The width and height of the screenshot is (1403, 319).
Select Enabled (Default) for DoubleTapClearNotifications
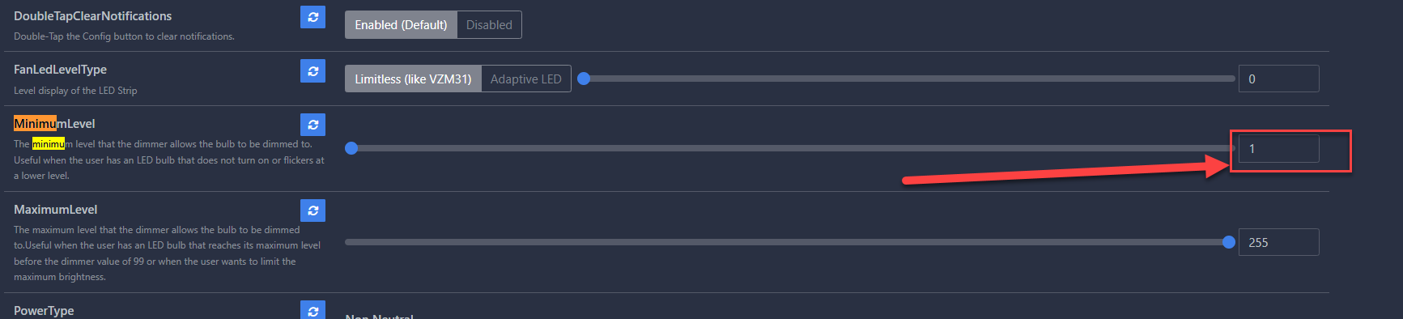tap(401, 25)
